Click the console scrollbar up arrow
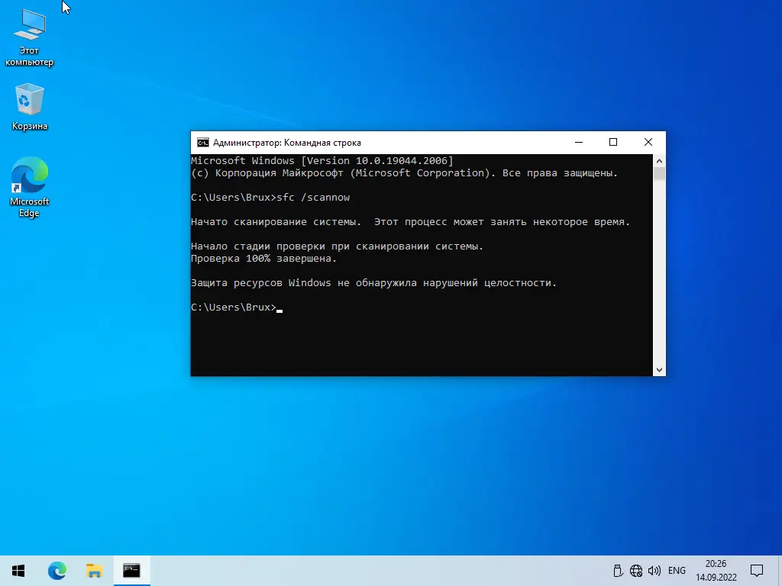This screenshot has width=782, height=586. (x=659, y=160)
